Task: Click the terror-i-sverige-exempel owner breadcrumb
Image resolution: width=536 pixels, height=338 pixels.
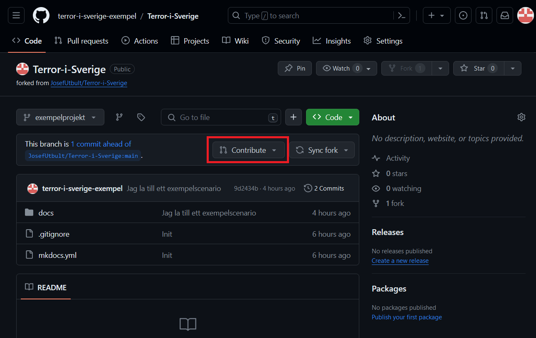Action: tap(97, 16)
